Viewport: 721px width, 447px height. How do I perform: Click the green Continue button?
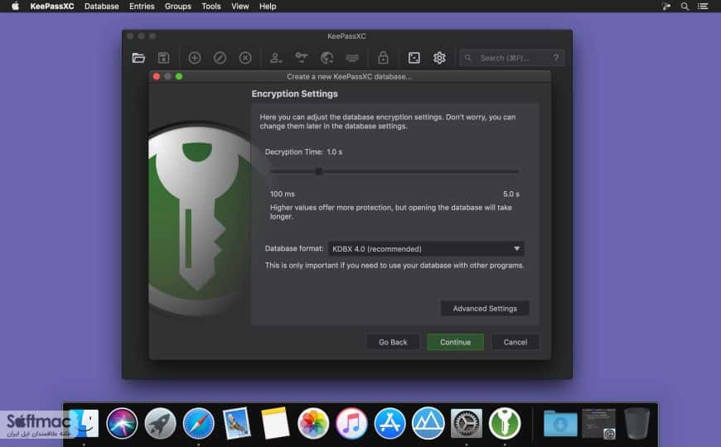(x=455, y=342)
